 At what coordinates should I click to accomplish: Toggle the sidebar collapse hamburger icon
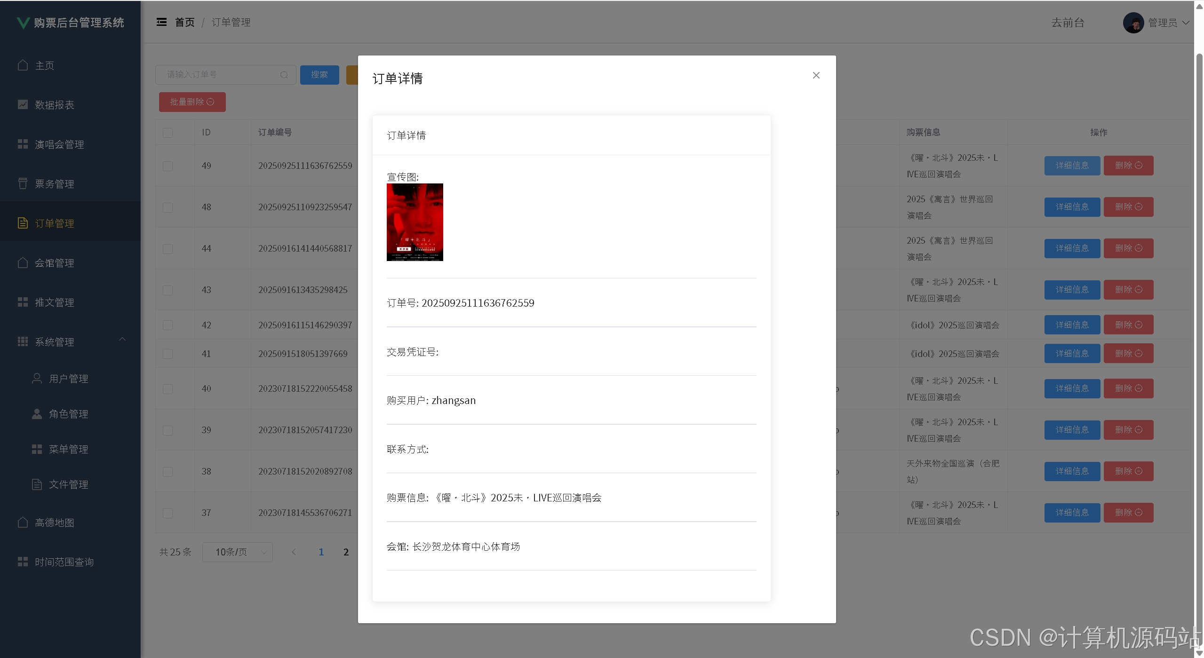pyautogui.click(x=161, y=22)
